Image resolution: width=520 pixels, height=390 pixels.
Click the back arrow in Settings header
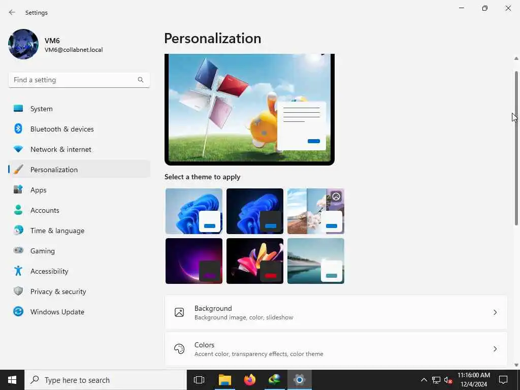tap(12, 12)
